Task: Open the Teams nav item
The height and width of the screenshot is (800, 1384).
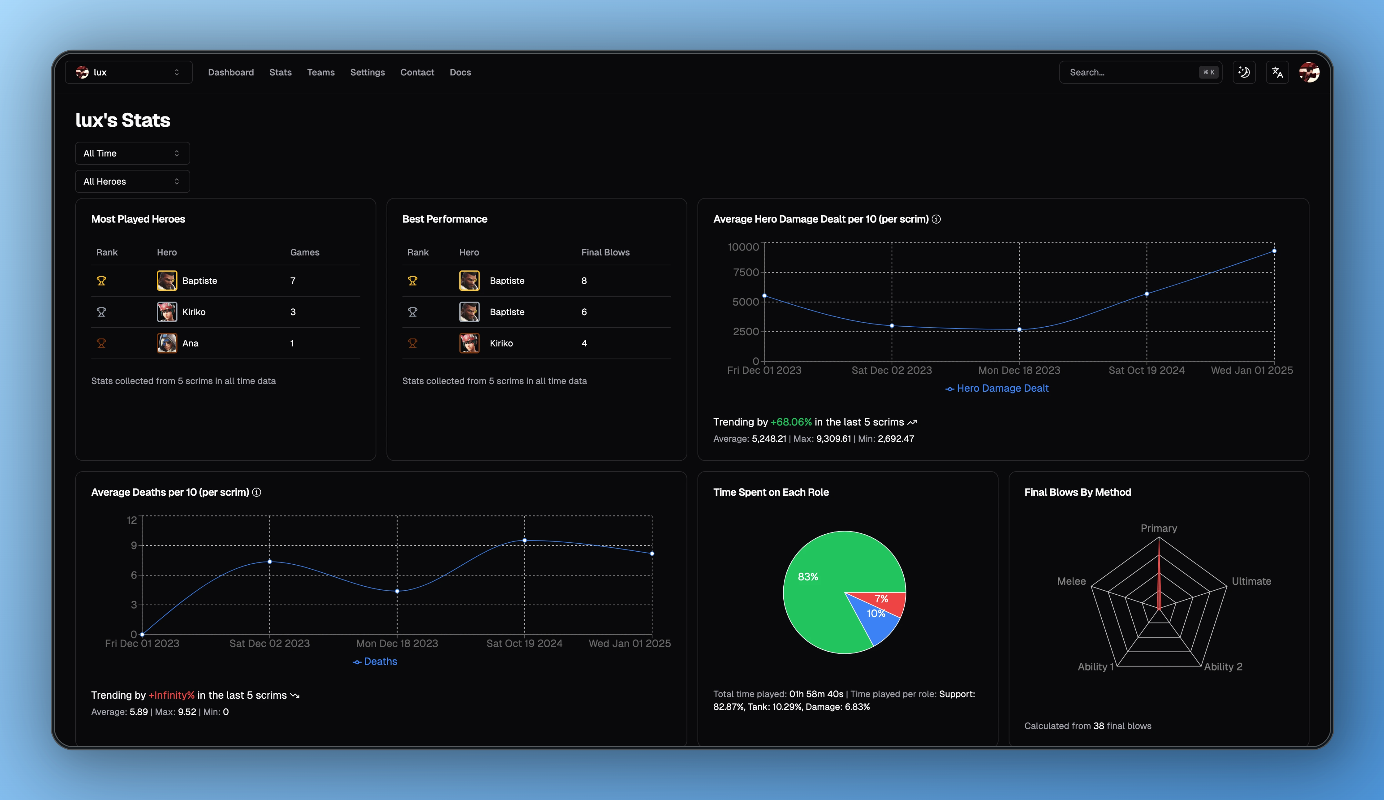Action: tap(321, 72)
